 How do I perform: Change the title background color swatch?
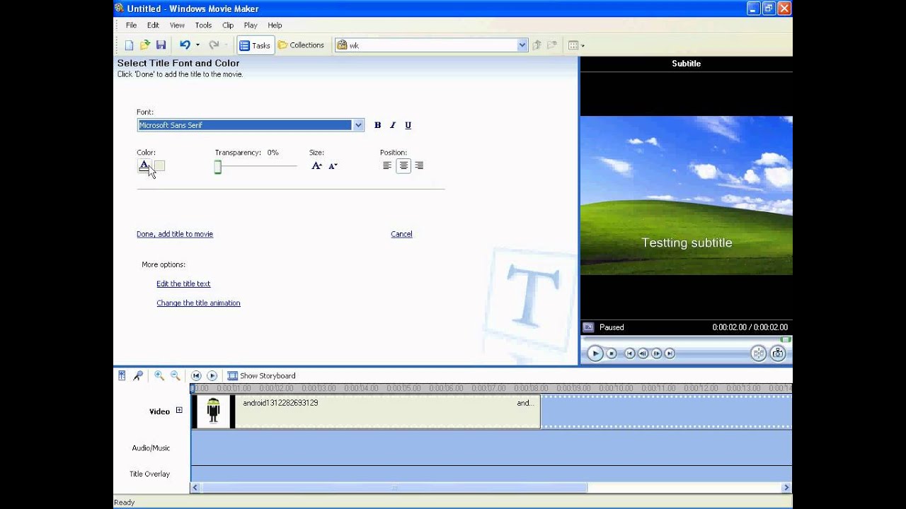point(159,165)
